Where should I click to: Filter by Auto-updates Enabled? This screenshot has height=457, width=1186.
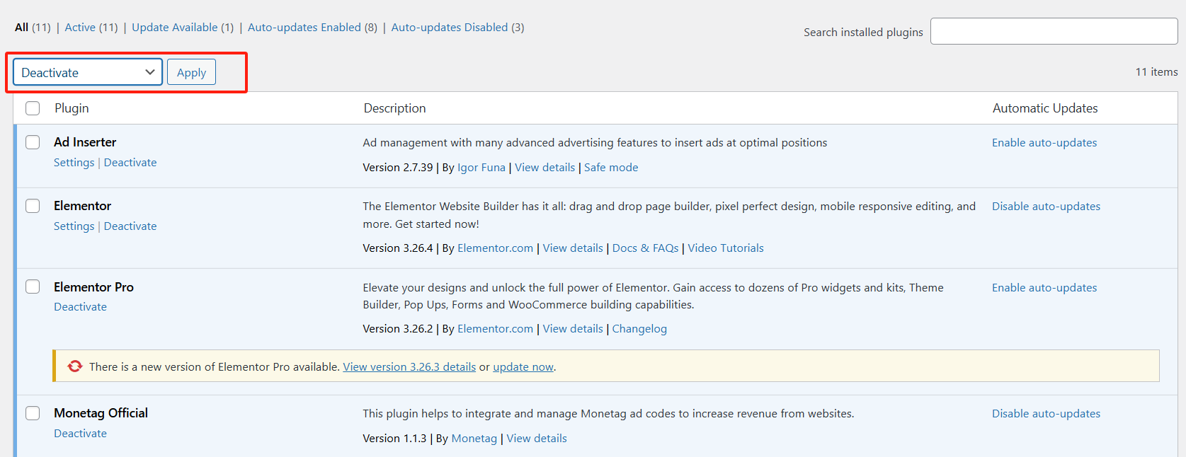click(x=304, y=27)
